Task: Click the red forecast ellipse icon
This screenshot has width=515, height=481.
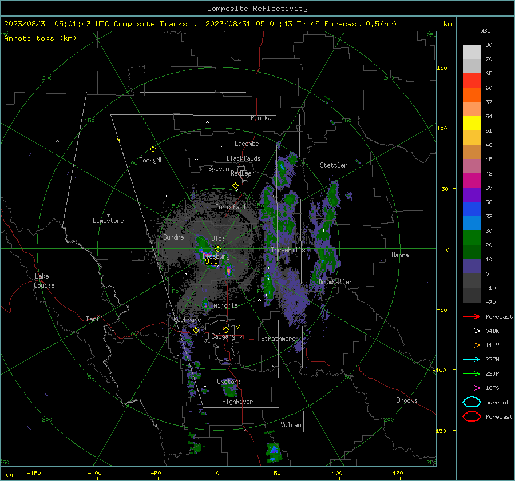Action: (472, 416)
